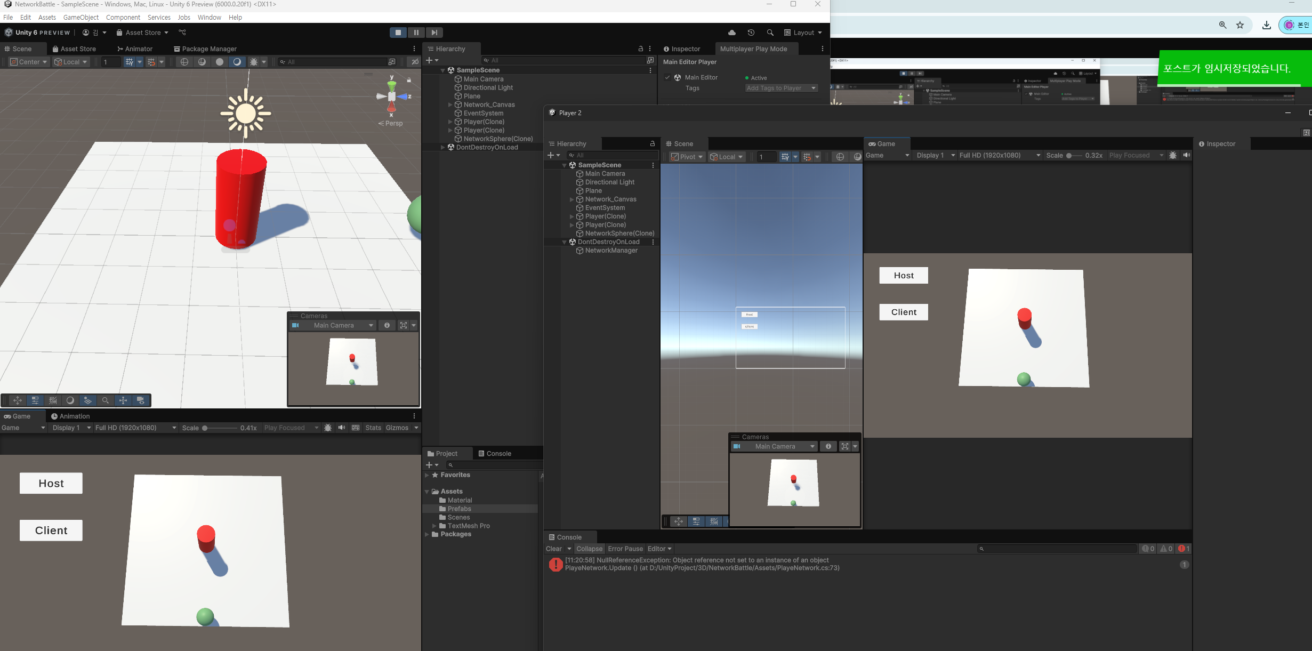Select the Prefabs folder in the Project panel
Image resolution: width=1312 pixels, height=651 pixels.
tap(459, 509)
